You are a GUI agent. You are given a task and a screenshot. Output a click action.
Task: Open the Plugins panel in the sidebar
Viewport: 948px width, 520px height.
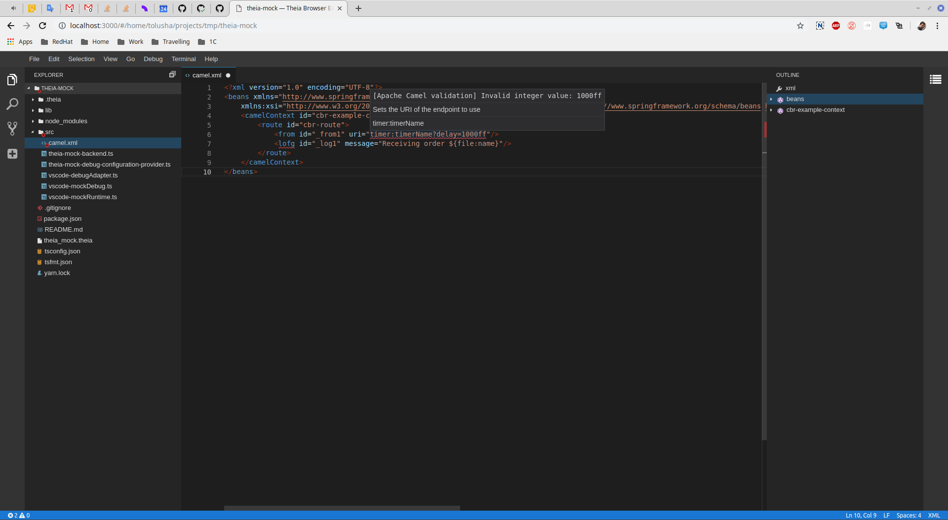(x=12, y=153)
